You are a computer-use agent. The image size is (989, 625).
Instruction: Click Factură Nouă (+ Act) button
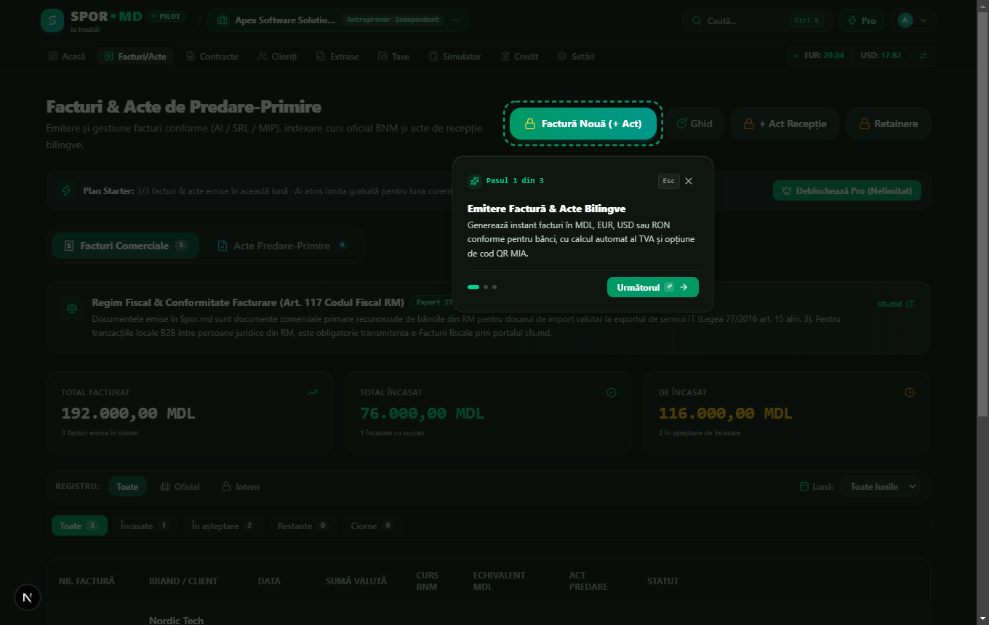click(582, 124)
